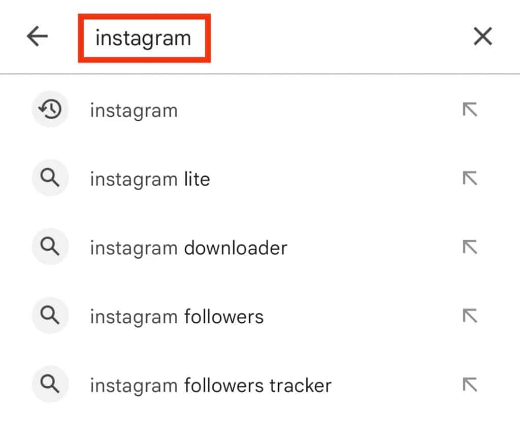
Task: Search for instagram downloader suggestion
Action: click(x=188, y=248)
